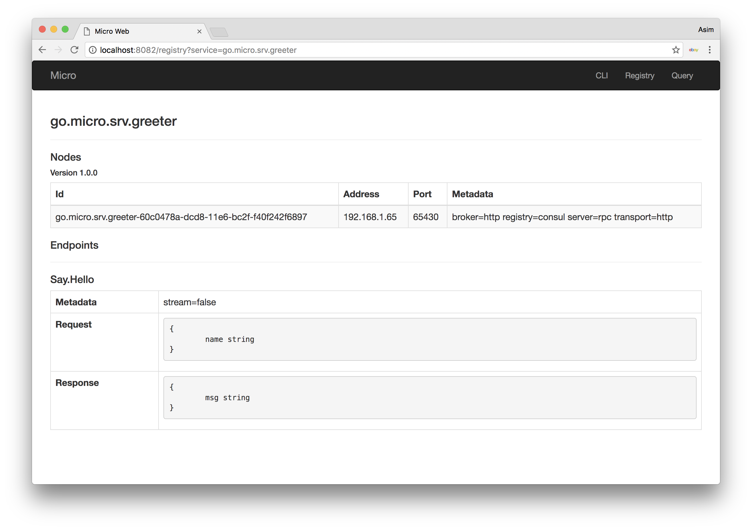Click the site info icon in address bar
Screen dimensions: 752x530
pos(93,50)
